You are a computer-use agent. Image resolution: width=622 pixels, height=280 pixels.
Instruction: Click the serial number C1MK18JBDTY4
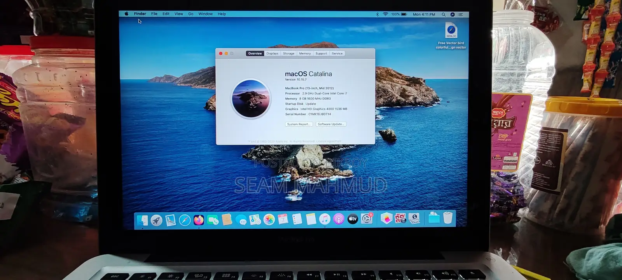point(320,114)
